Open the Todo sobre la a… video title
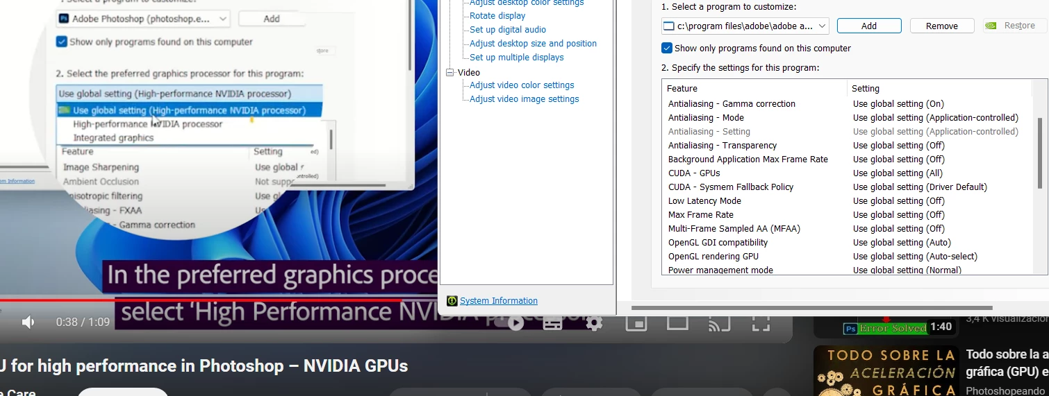This screenshot has width=1049, height=396. [1007, 363]
